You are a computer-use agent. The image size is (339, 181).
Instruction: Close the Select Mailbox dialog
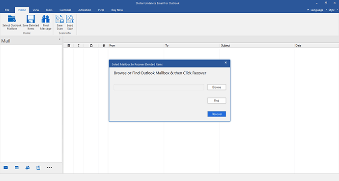coord(226,62)
